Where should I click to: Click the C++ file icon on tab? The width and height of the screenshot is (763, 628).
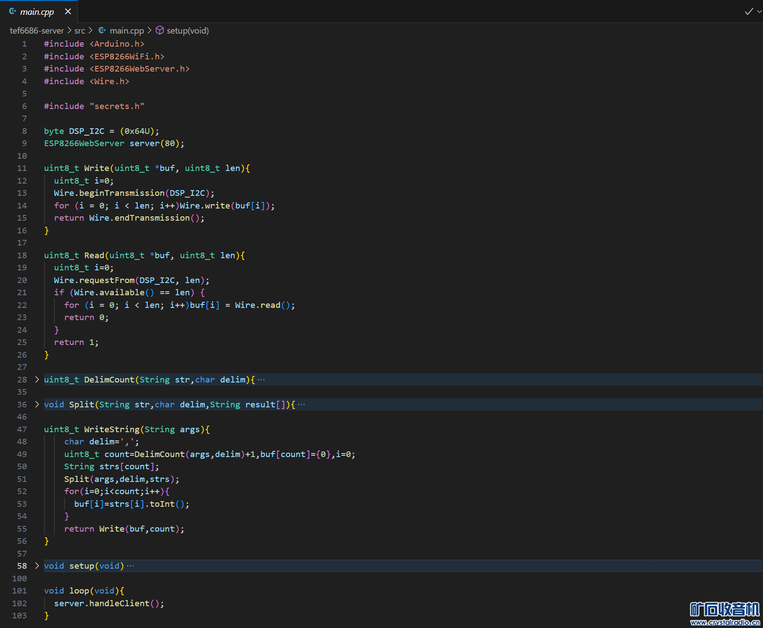point(13,11)
